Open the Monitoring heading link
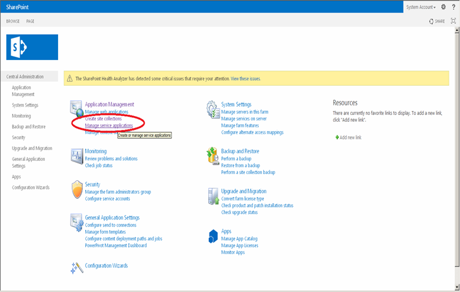 coord(96,151)
